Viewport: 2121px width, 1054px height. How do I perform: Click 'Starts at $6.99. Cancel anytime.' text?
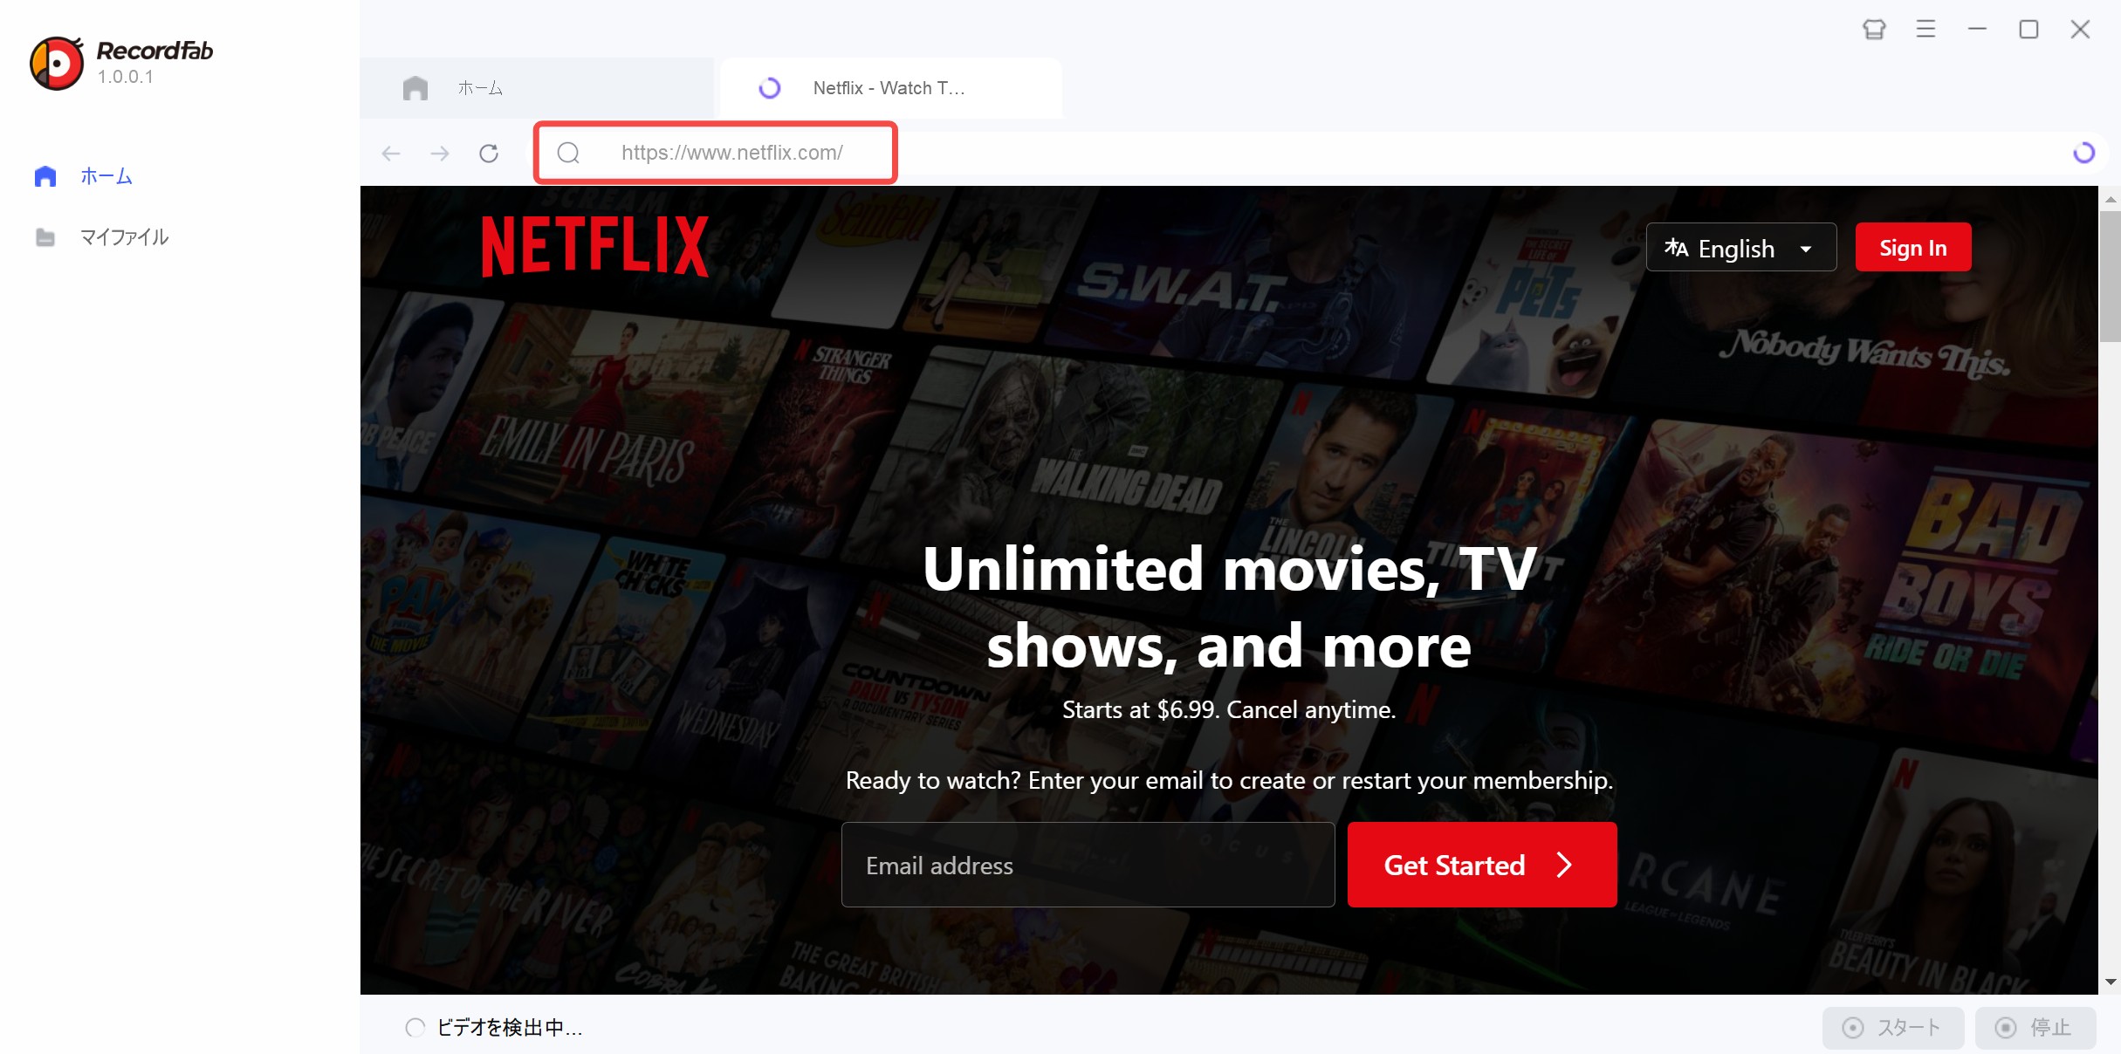[1229, 710]
